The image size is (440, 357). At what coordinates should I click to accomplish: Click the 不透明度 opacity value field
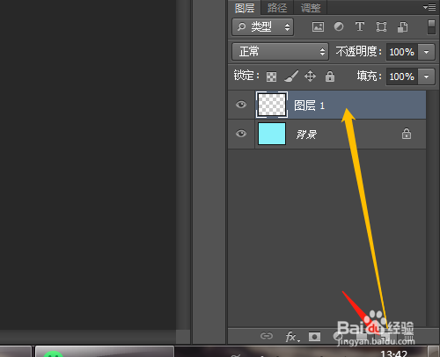402,52
